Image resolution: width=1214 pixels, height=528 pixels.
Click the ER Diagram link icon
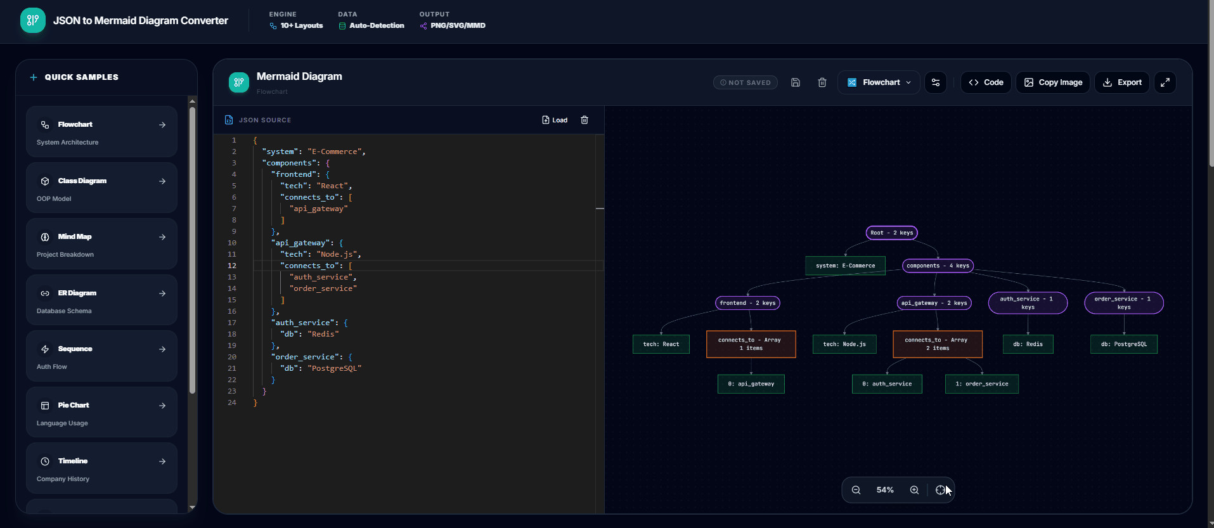coord(45,293)
